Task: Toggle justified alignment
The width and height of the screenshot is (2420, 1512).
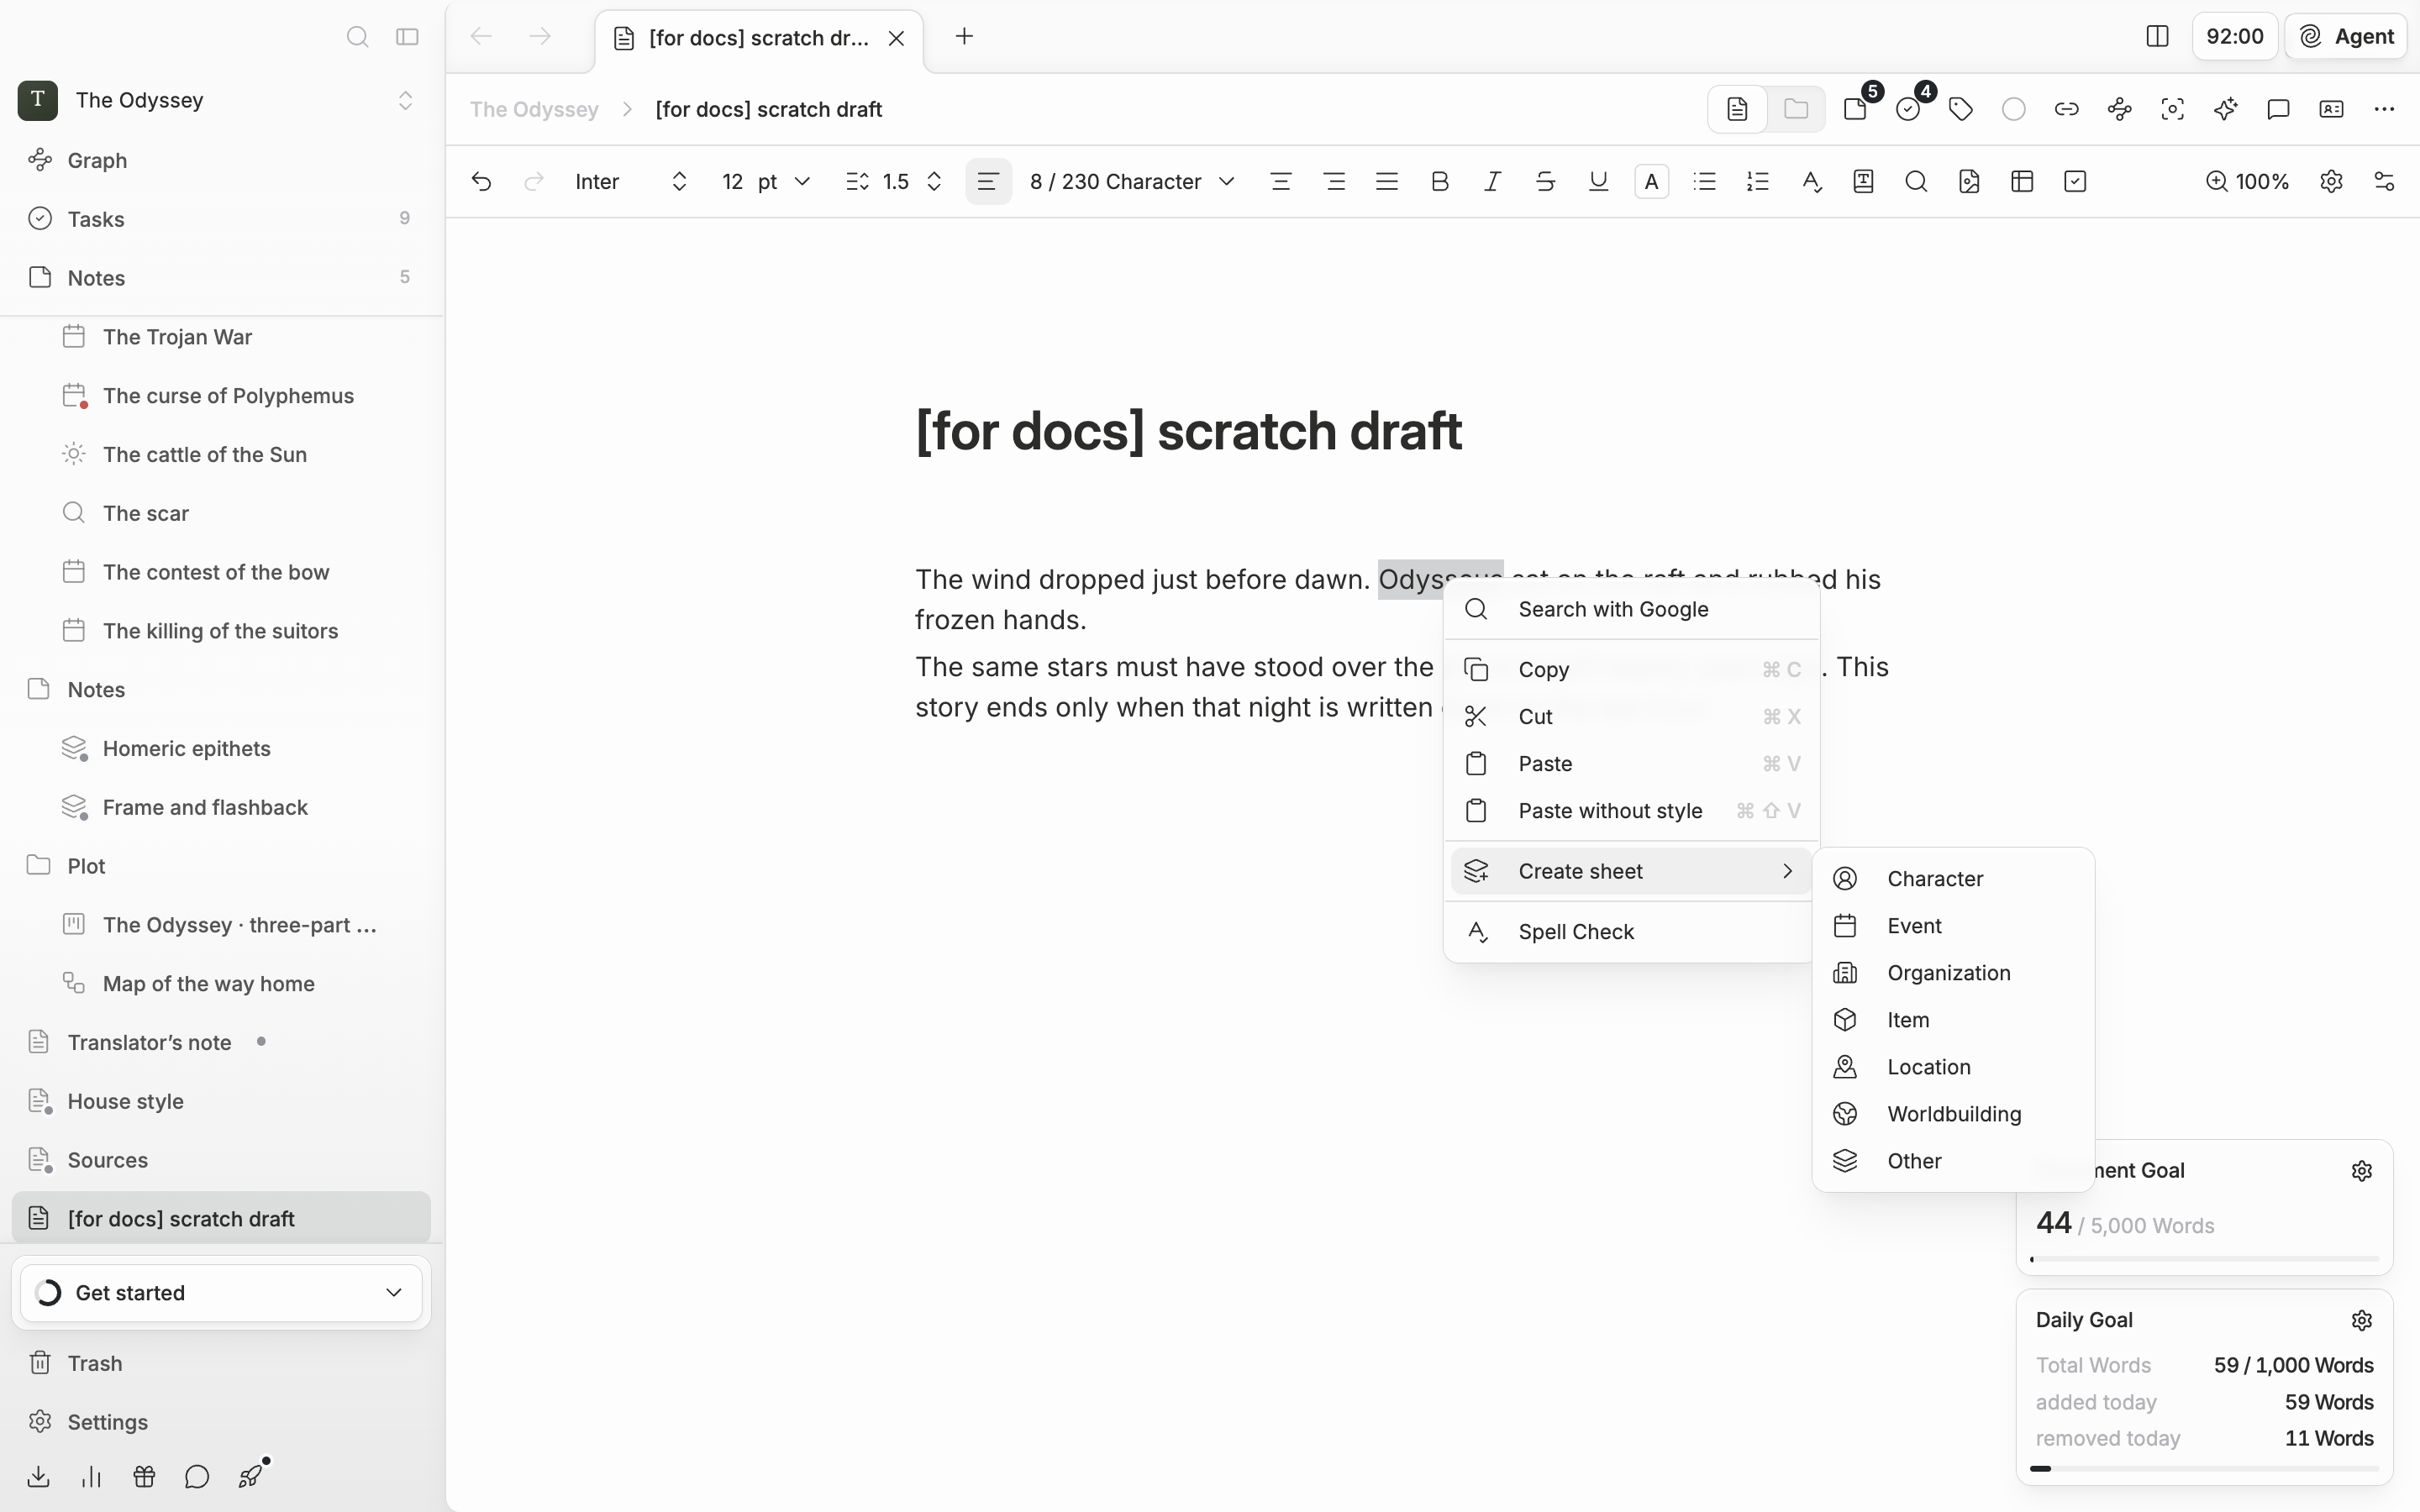Action: pos(1387,181)
